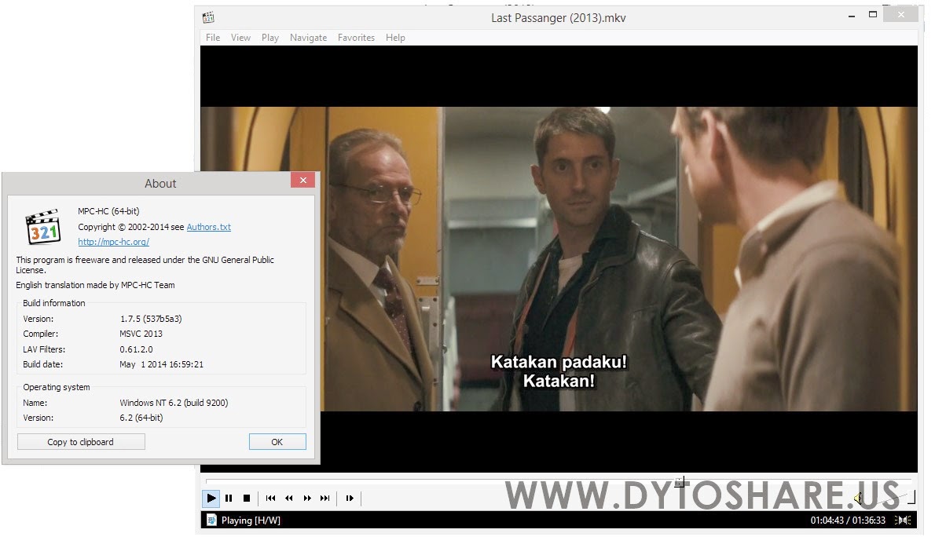The height and width of the screenshot is (537, 935).
Task: Click the video subtitle Katakan padaku!
Action: (559, 362)
